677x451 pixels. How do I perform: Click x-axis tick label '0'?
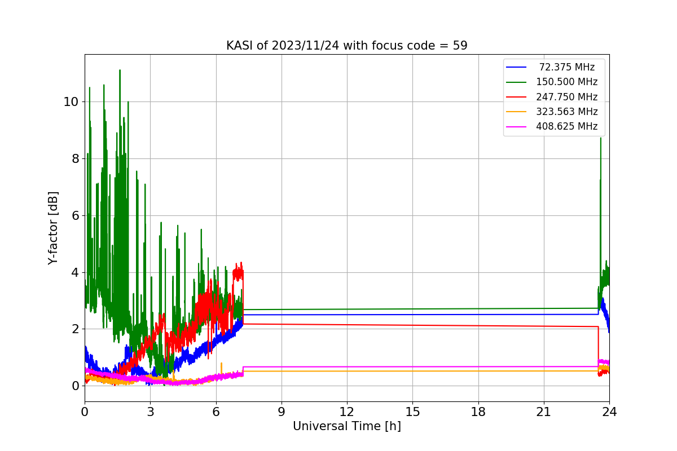point(85,412)
